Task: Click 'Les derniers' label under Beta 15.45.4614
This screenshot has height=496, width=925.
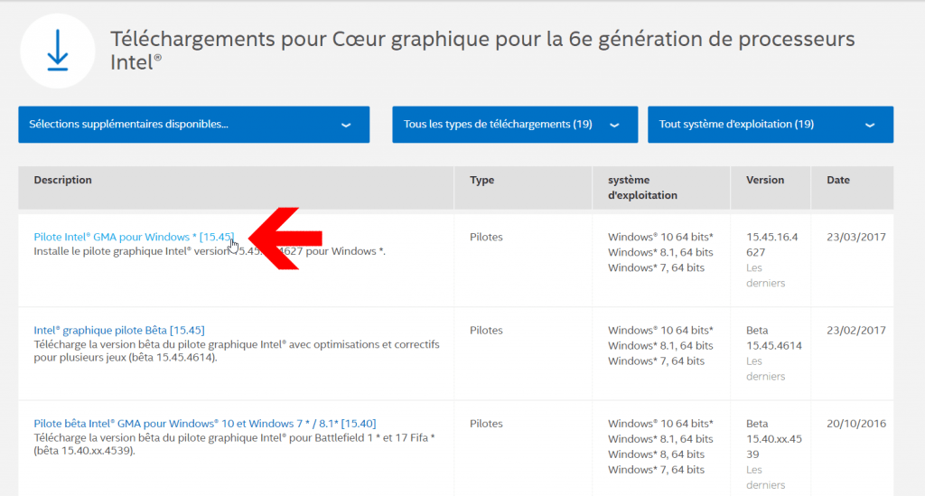Action: (766, 369)
